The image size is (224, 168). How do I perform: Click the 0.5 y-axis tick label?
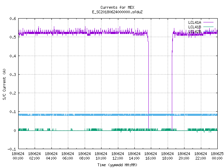click(13, 37)
